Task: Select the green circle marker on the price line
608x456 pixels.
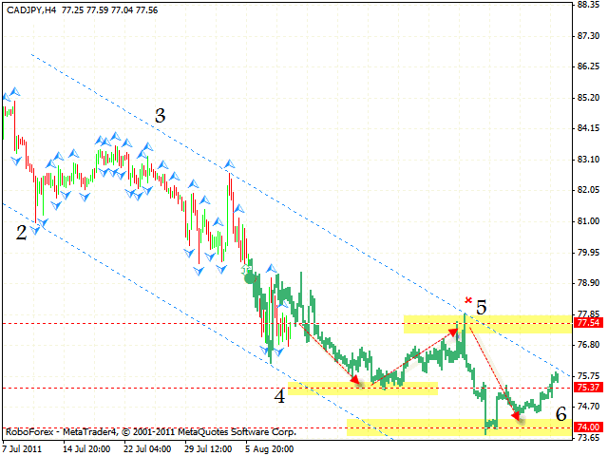Action: point(248,278)
